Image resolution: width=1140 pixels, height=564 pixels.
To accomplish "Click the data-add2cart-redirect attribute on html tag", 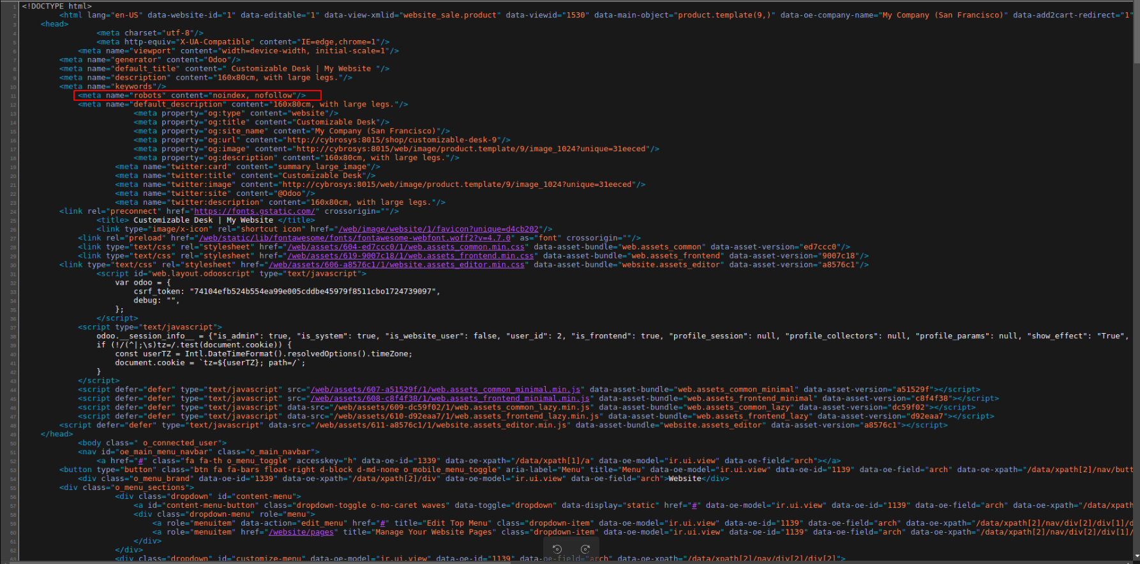I will click(1073, 15).
